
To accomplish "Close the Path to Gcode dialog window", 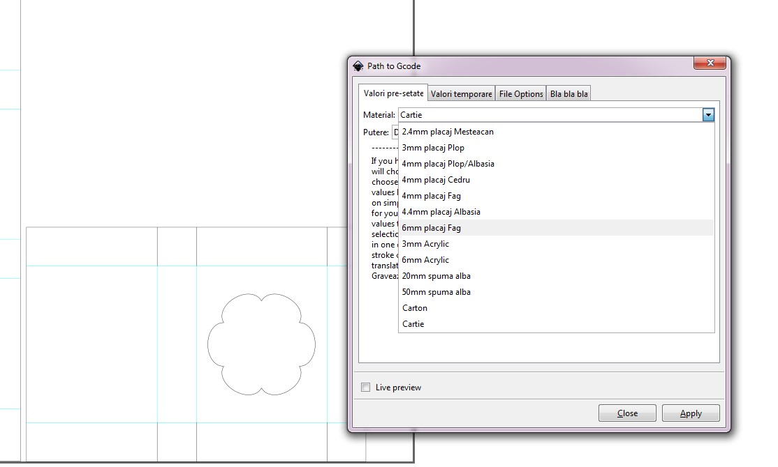I will click(x=710, y=63).
